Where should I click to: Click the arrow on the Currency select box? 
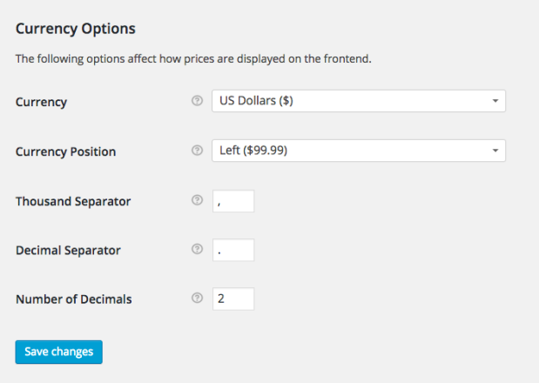pyautogui.click(x=495, y=101)
